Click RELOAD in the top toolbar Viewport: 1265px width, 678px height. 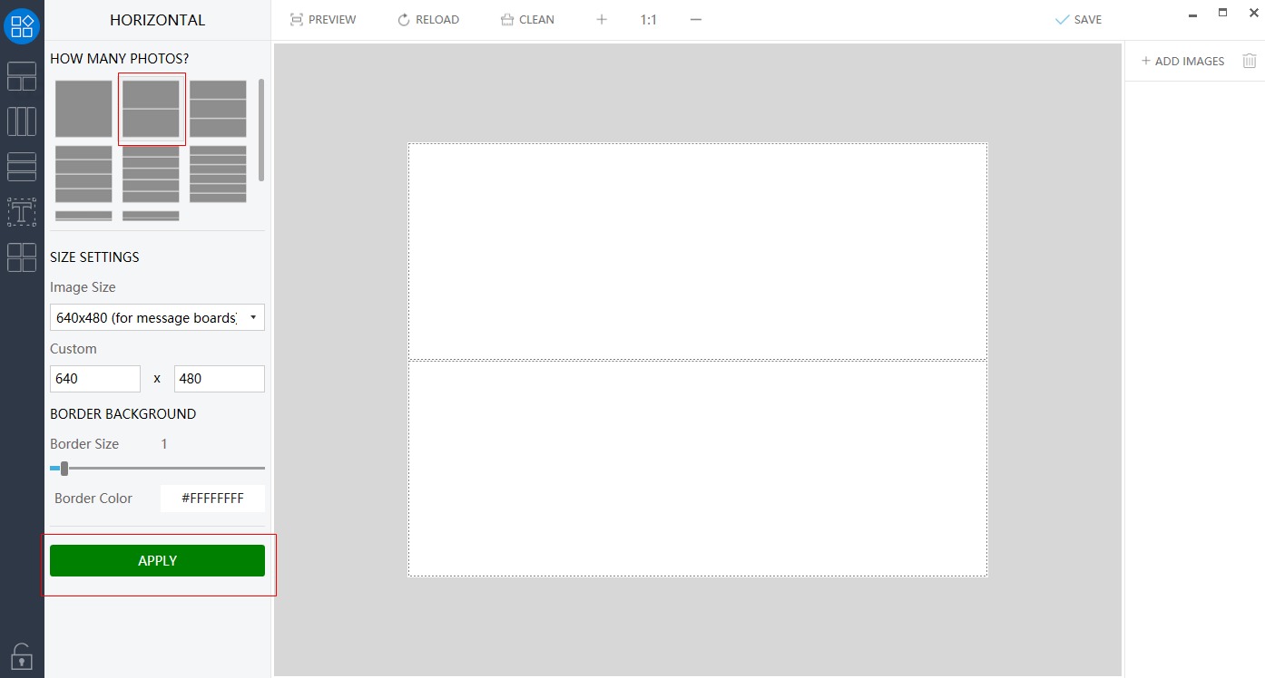coord(428,19)
